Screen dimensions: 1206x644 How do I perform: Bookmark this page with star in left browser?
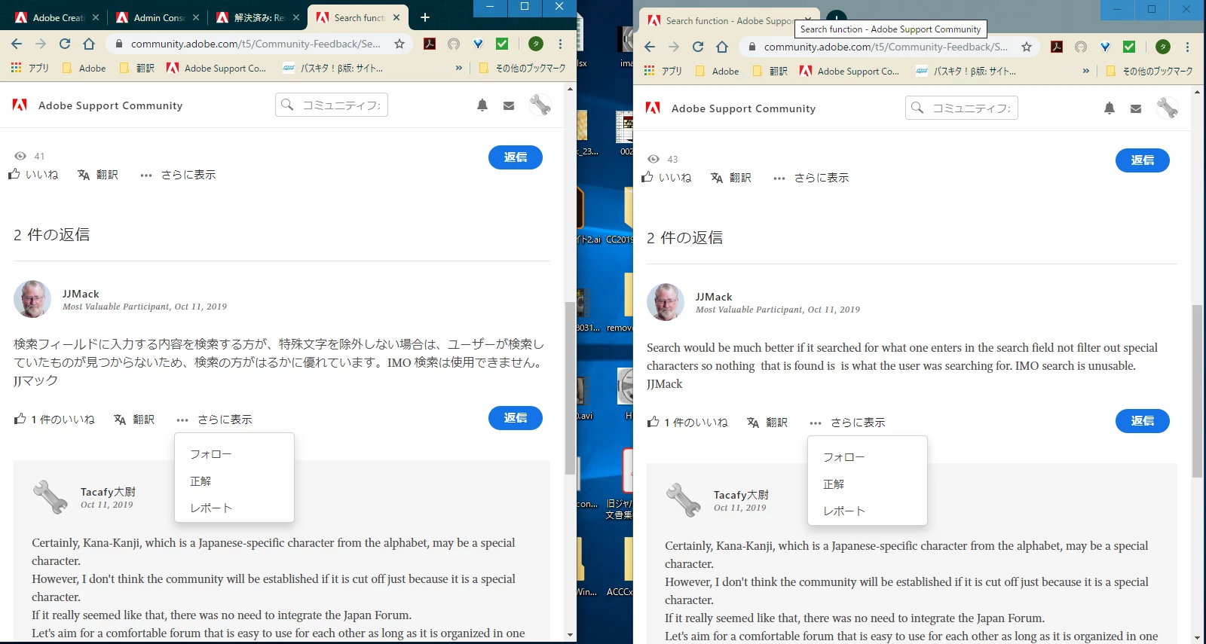[399, 44]
